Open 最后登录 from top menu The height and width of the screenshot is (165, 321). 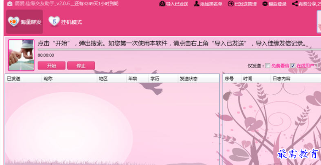point(274,4)
